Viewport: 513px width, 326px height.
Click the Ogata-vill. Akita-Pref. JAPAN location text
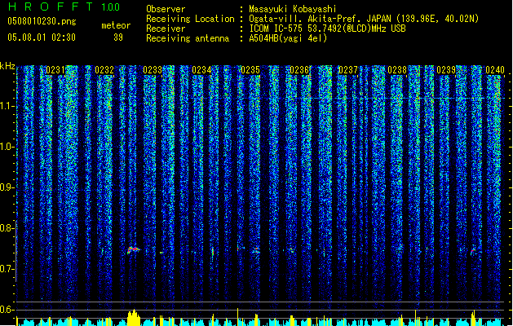(364, 19)
